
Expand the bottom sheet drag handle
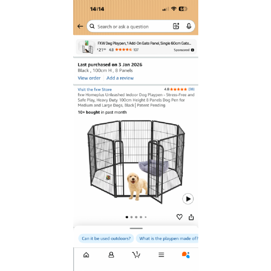point(136,229)
